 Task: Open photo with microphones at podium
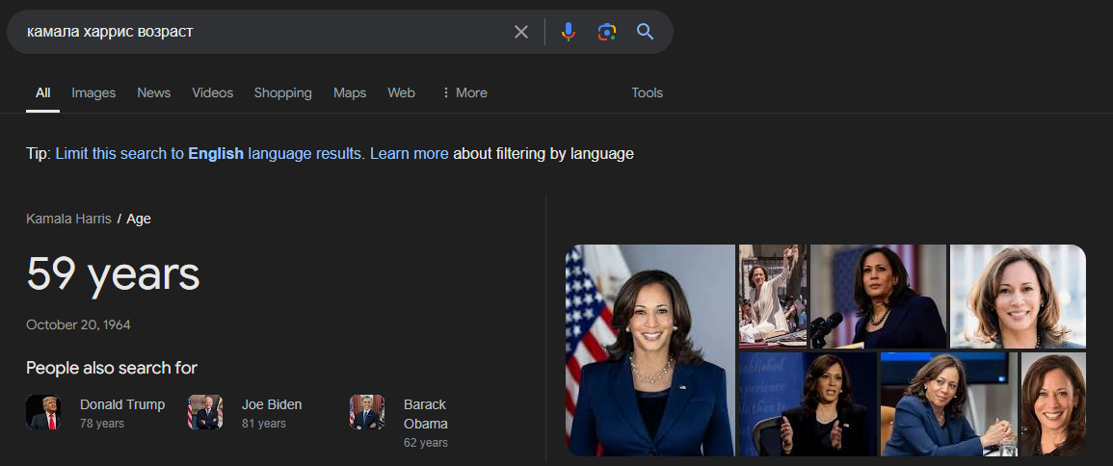coord(878,297)
